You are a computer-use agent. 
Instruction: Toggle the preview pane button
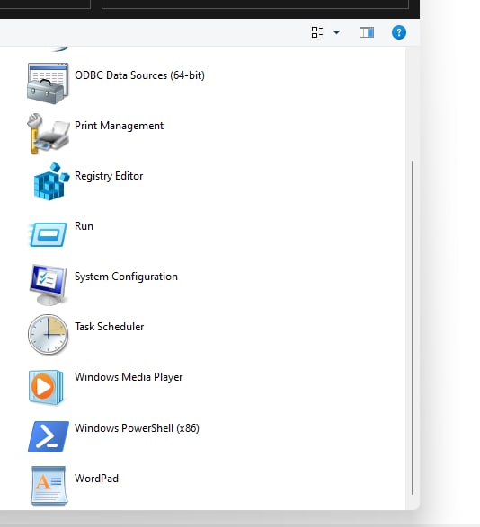[x=367, y=32]
